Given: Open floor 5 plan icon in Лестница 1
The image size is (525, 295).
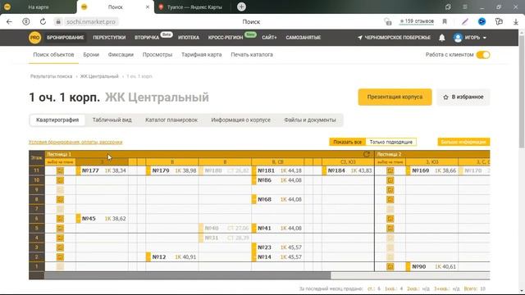Looking at the screenshot, I should point(60,229).
